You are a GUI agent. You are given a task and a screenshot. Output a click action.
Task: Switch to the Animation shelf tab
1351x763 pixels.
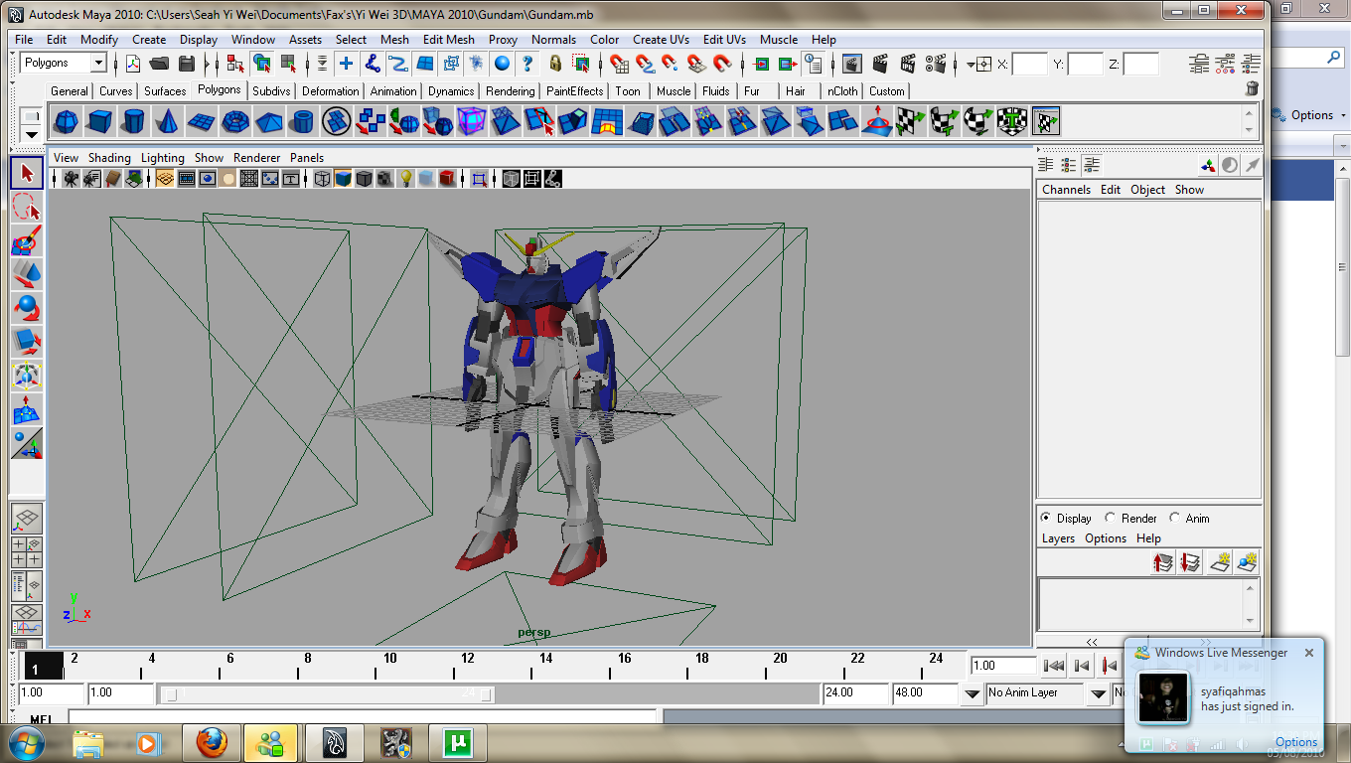click(393, 90)
